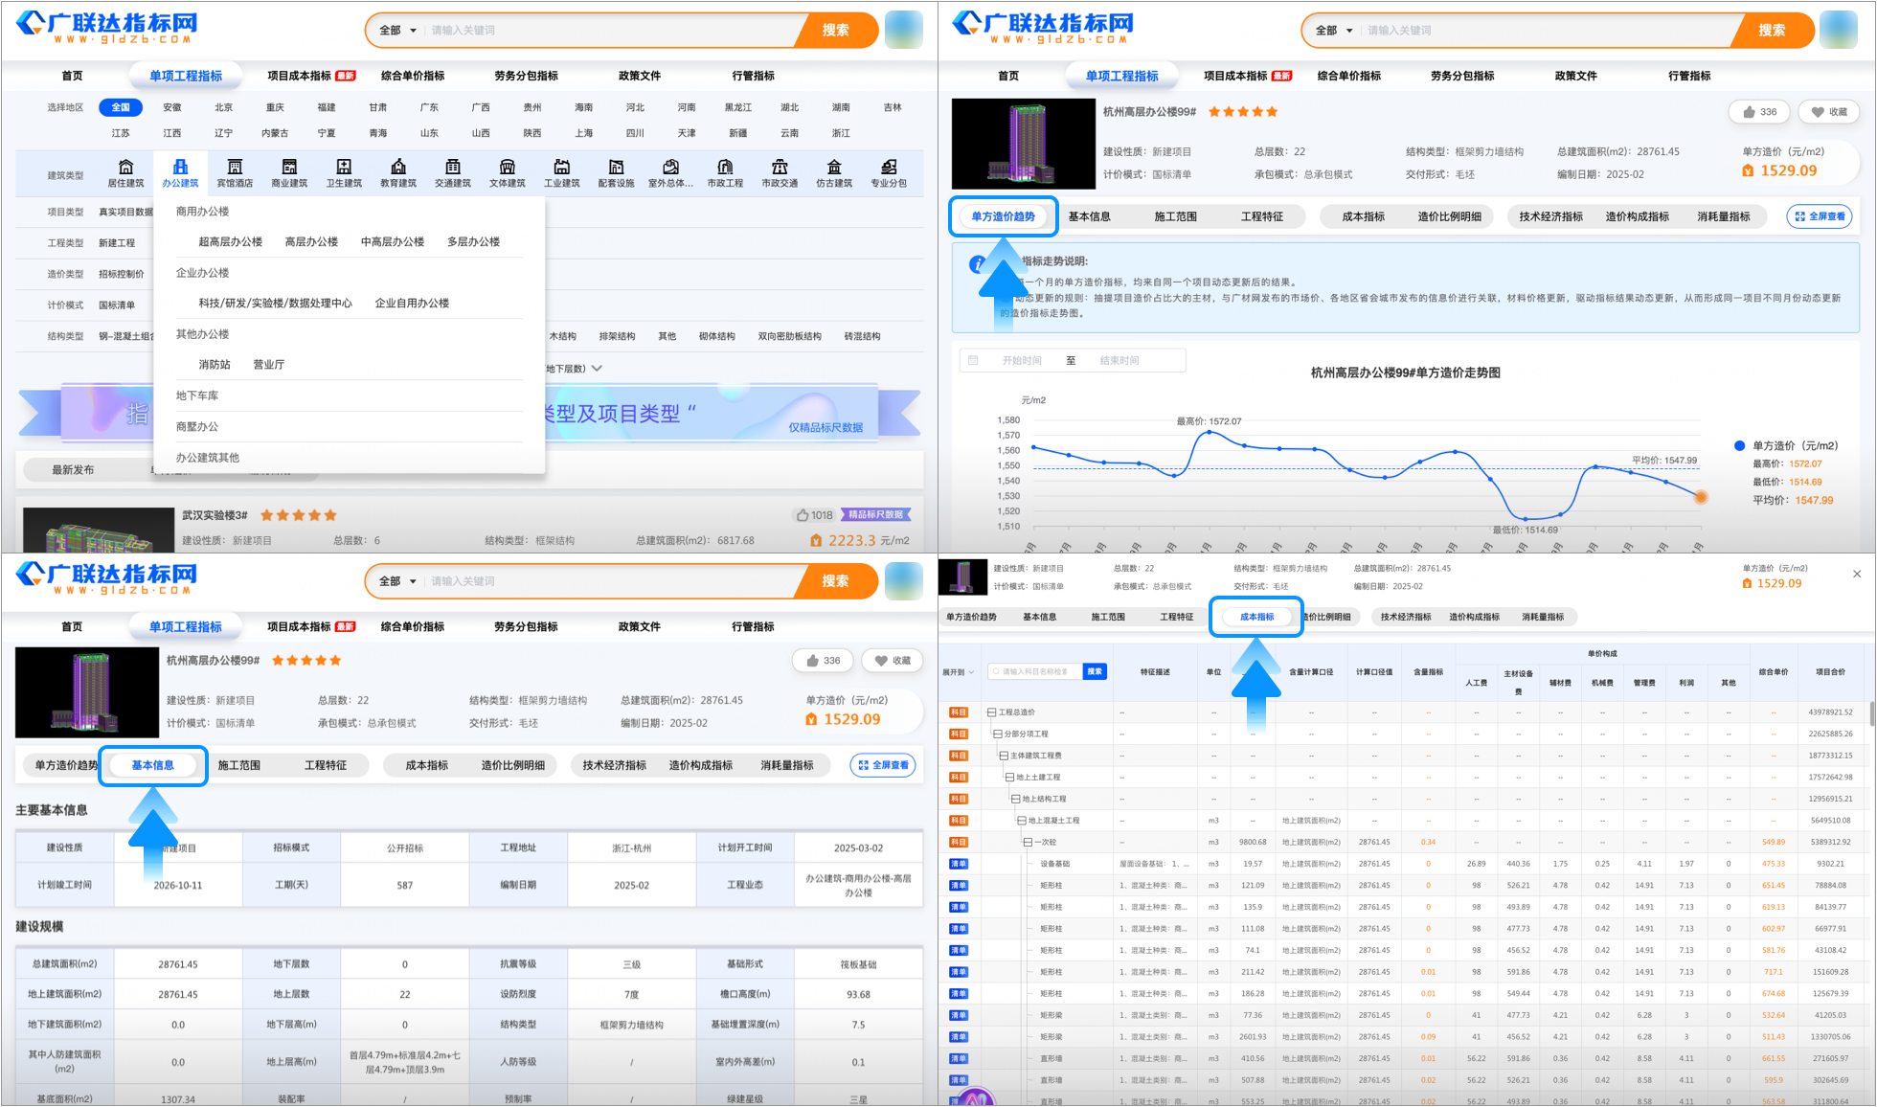Open 技术经济指标 tab in the basic info view
The height and width of the screenshot is (1107, 1877).
coord(615,765)
